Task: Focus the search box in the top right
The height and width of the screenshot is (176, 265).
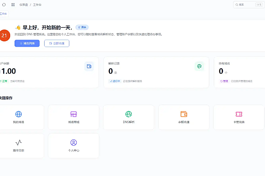Action: coord(249,5)
